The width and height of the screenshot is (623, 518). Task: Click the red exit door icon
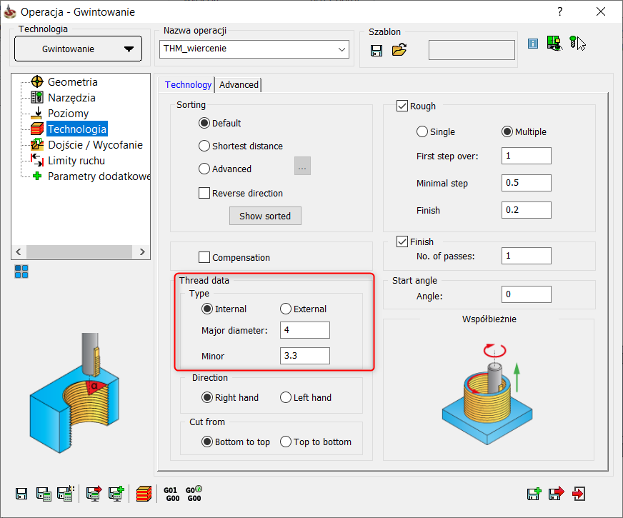pos(579,494)
